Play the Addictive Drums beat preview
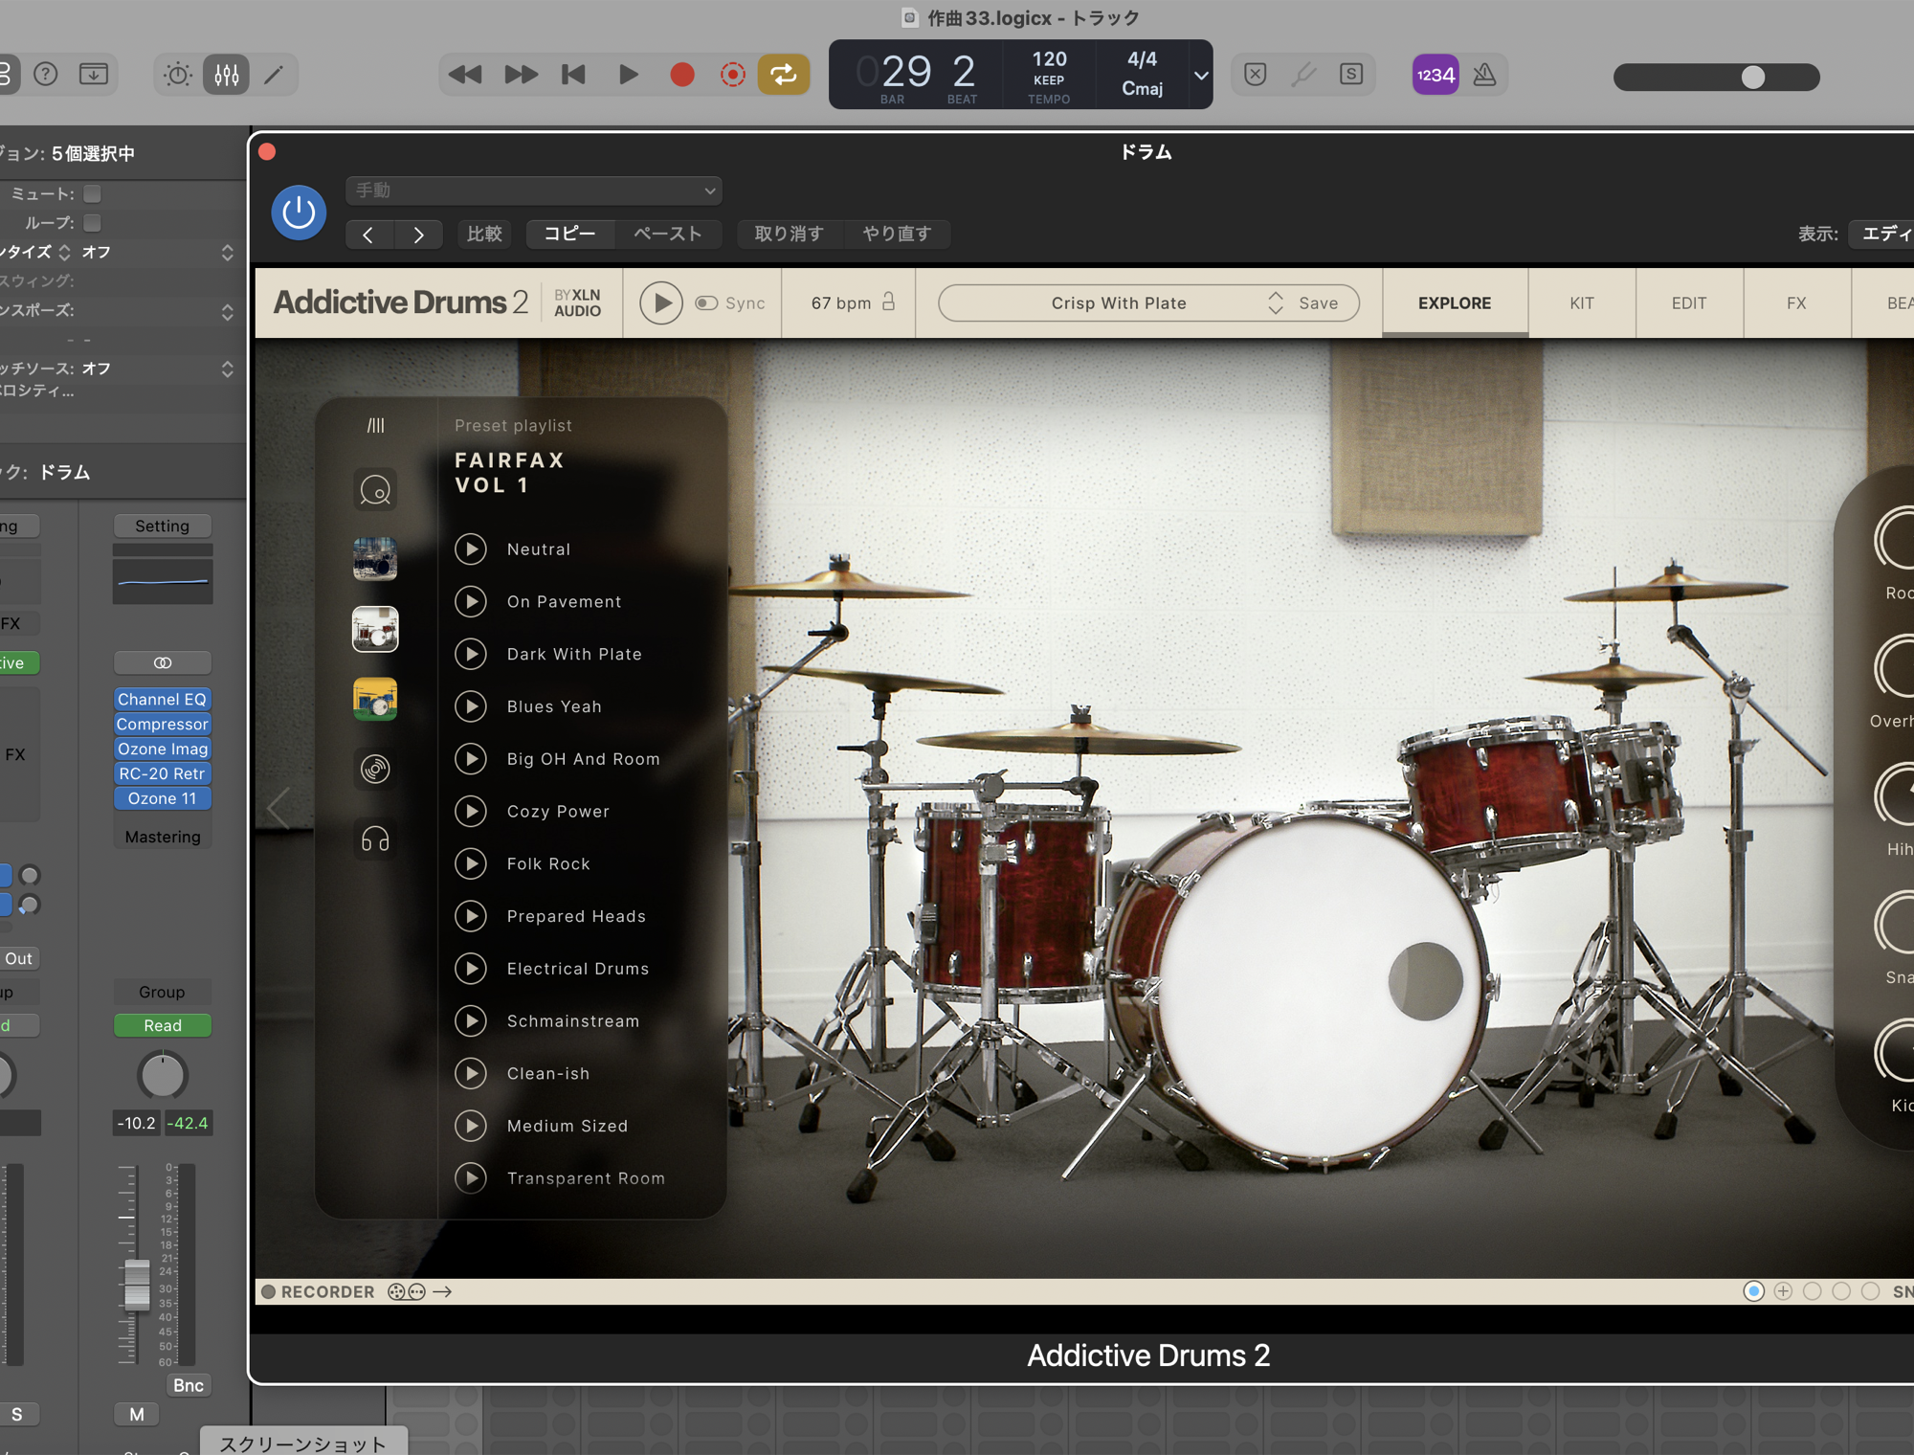 point(660,303)
